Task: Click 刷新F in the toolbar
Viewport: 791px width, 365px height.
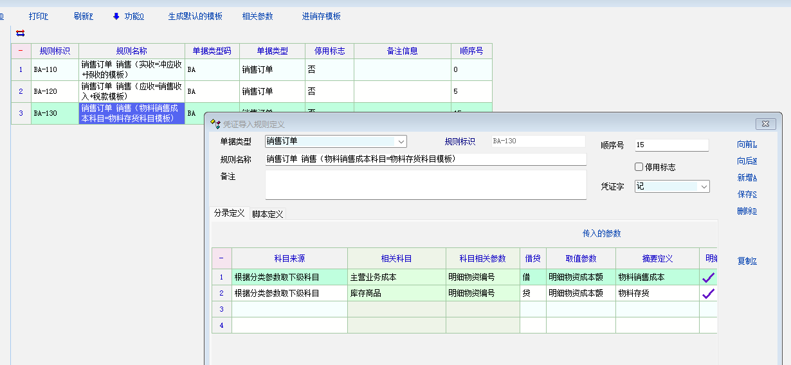Action: tap(84, 16)
